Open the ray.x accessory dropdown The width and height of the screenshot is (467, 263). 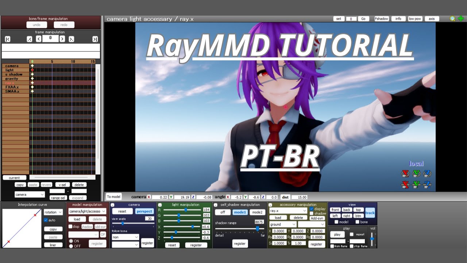(x=288, y=211)
